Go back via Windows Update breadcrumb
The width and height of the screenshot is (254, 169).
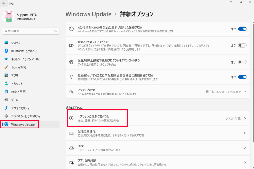[88, 14]
